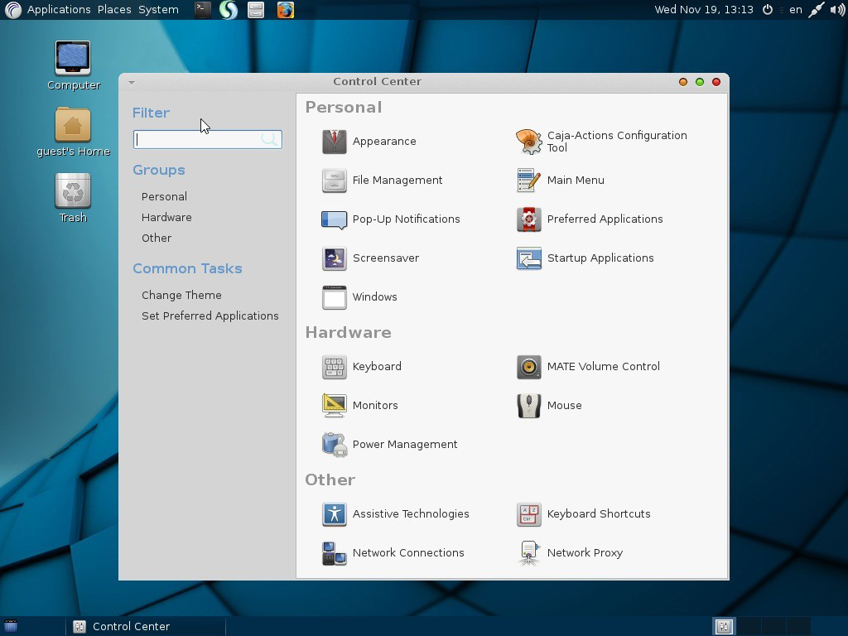The height and width of the screenshot is (636, 848).
Task: Open Mouse preferences
Action: click(550, 406)
